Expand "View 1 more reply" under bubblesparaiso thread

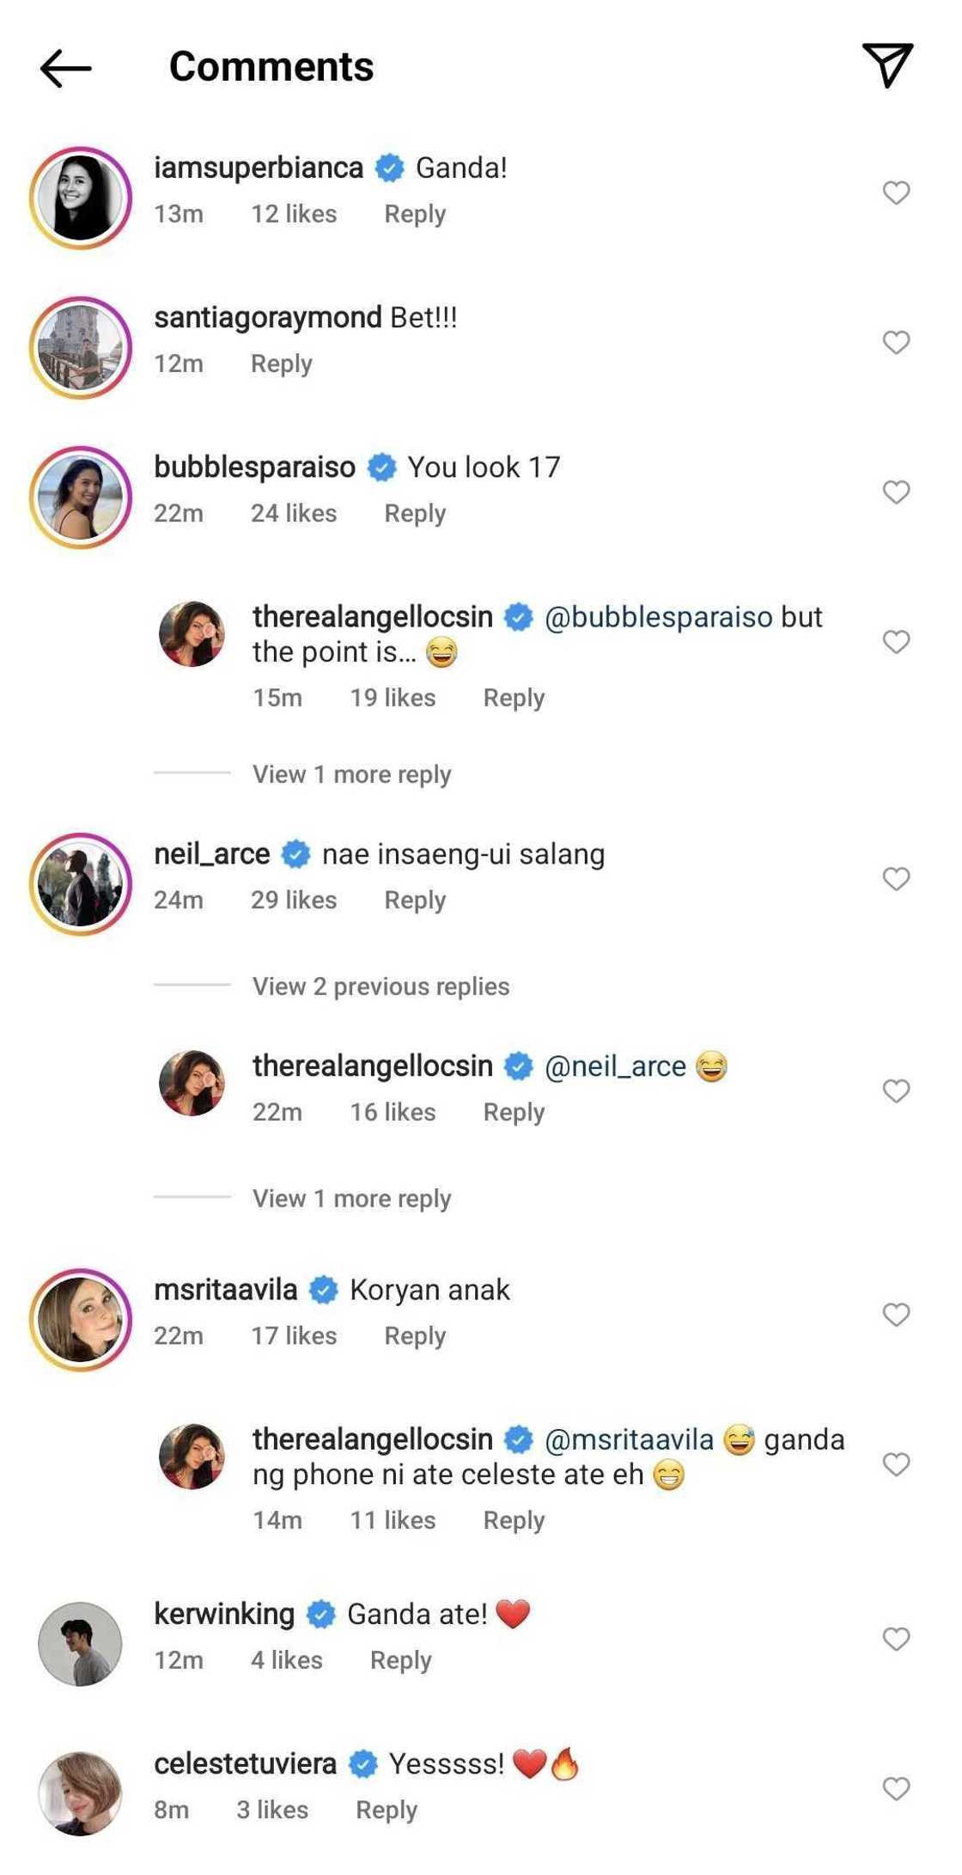pyautogui.click(x=351, y=774)
